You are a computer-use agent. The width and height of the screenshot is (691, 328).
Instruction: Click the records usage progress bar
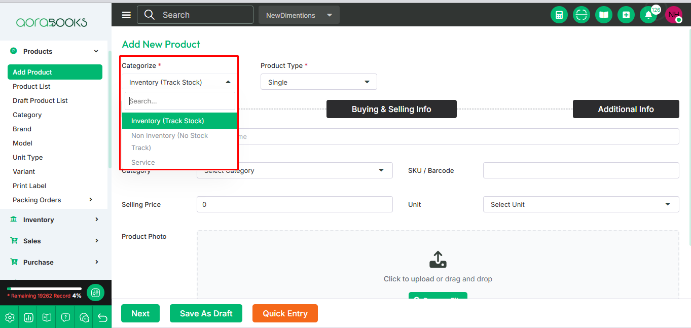point(44,288)
